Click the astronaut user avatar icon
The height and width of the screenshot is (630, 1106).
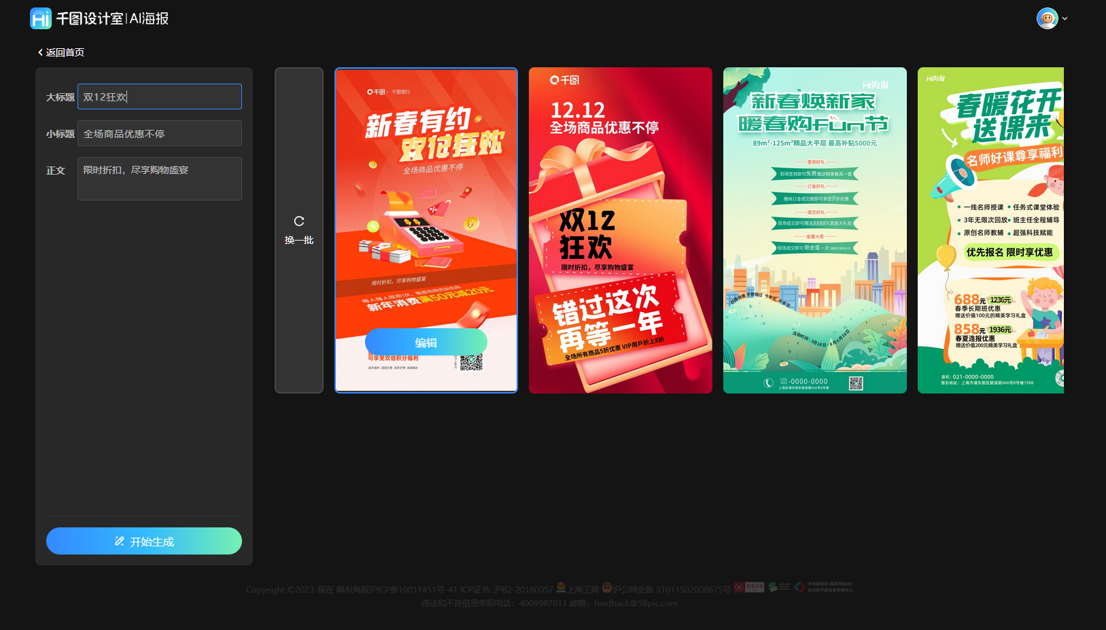click(1047, 18)
